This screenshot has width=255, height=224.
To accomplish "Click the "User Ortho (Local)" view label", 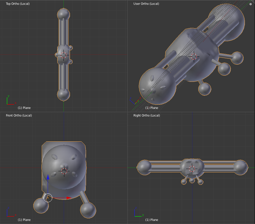I will pyautogui.click(x=146, y=4).
